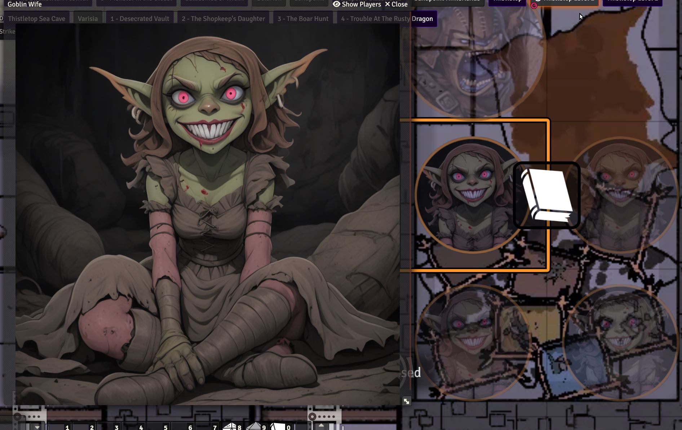Viewport: 682px width, 430px height.
Task: Switch to the Thistletop Sea Cave scene tab
Action: pyautogui.click(x=37, y=18)
